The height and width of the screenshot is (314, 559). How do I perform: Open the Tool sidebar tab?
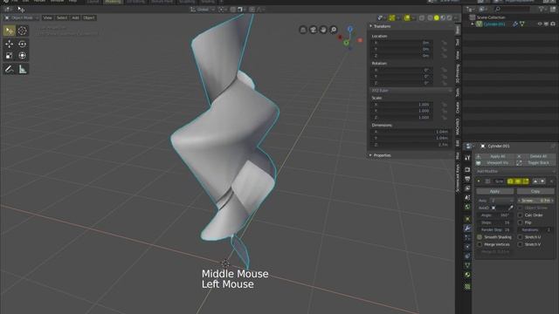458,43
